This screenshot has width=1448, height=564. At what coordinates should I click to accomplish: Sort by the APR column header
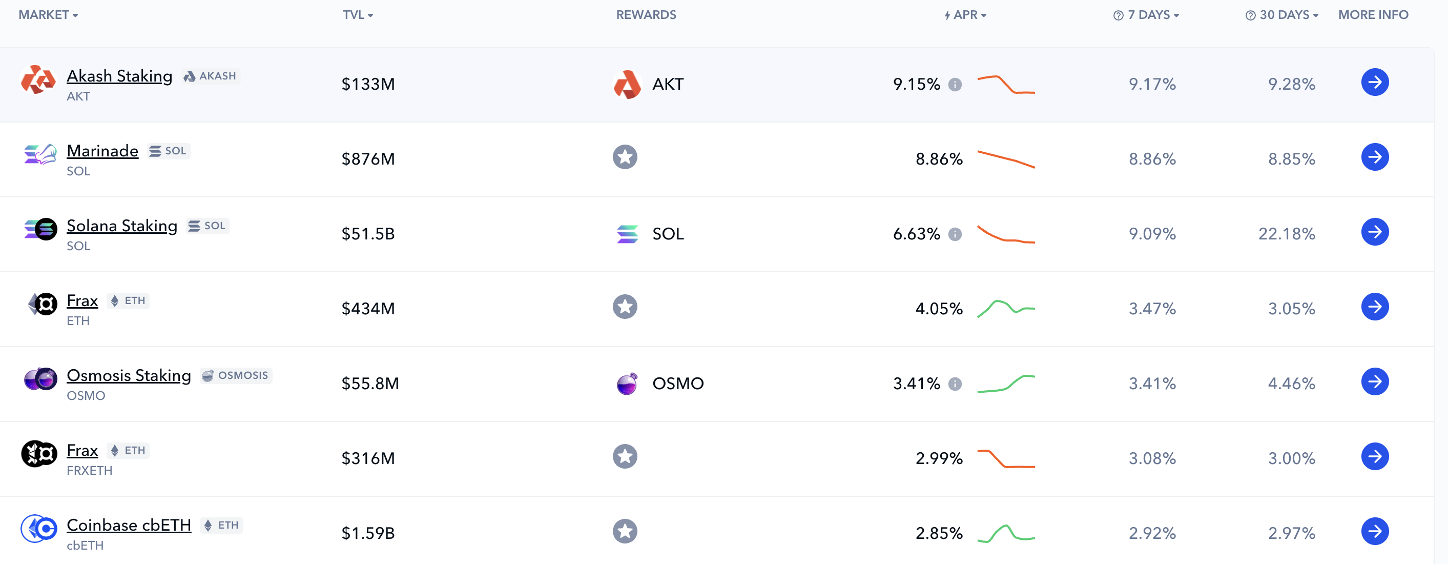coord(965,15)
